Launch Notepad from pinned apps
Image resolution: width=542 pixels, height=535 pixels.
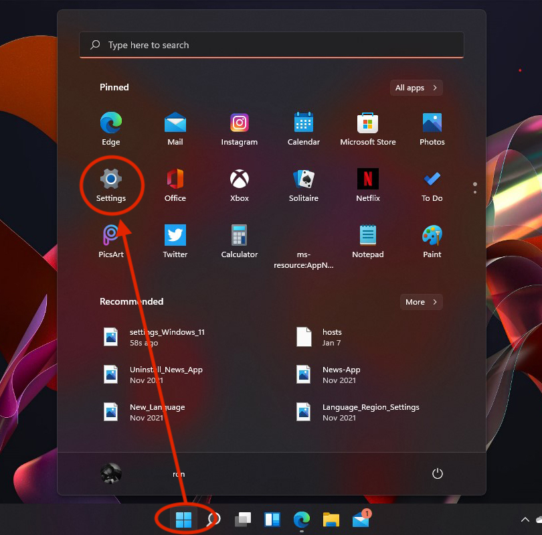368,242
